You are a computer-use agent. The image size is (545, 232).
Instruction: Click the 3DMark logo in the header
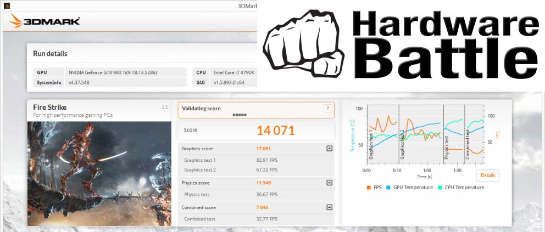click(x=46, y=21)
